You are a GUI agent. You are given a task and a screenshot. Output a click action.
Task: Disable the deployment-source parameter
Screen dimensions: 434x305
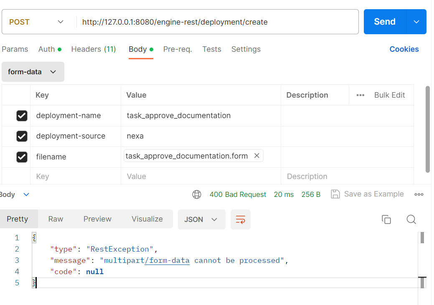22,136
